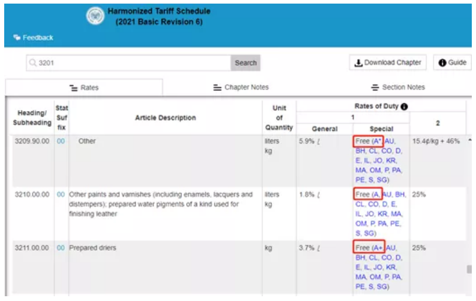Click the 25% rate for 3210.00.00
This screenshot has width=476, height=301.
(419, 194)
